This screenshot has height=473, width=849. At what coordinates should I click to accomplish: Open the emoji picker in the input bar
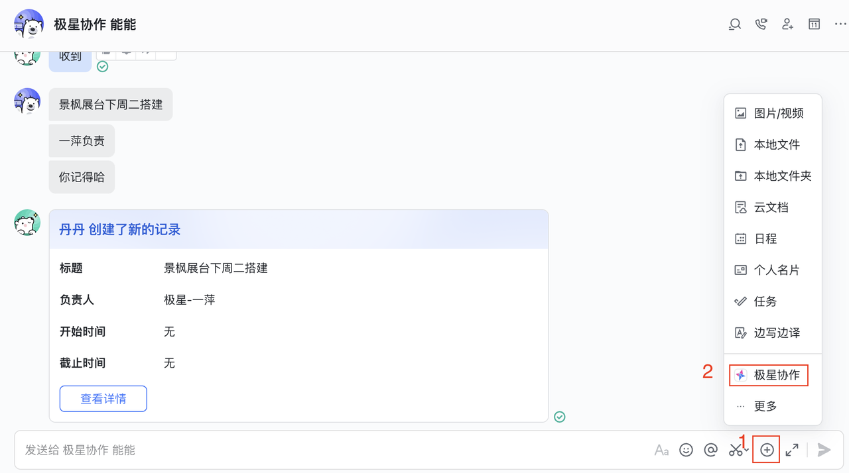click(686, 450)
